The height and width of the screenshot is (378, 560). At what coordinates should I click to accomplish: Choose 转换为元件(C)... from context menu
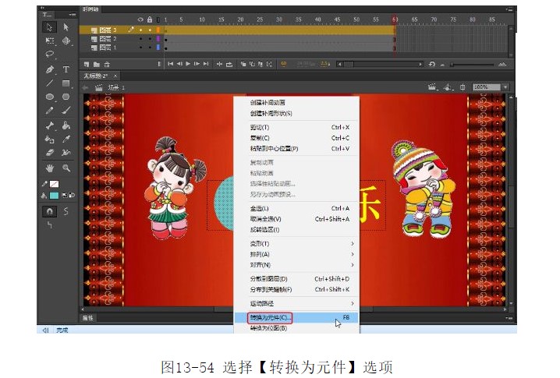click(x=269, y=318)
